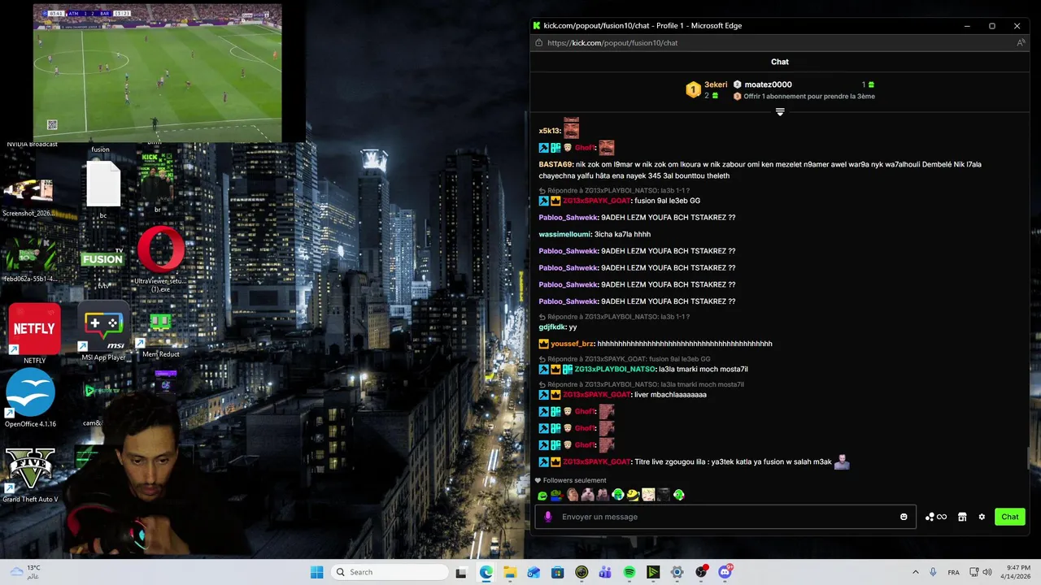Select OpenOffice 4.1.16 desktop shortcut
The width and height of the screenshot is (1041, 585).
point(30,398)
